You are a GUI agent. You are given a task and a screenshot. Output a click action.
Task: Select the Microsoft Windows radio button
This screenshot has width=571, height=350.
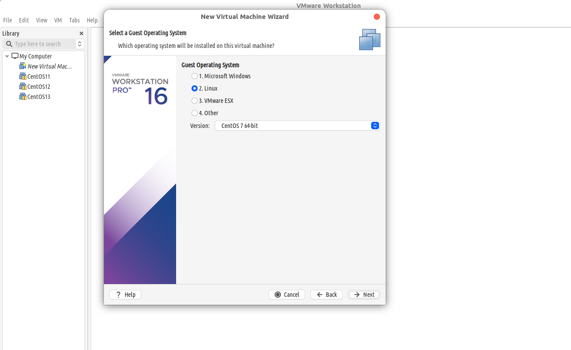click(x=195, y=76)
